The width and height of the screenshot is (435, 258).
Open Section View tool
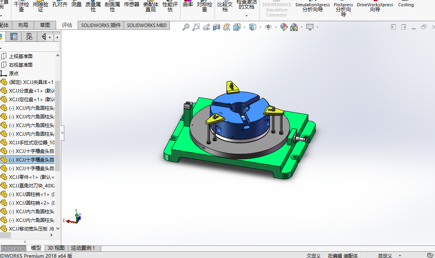217,27
